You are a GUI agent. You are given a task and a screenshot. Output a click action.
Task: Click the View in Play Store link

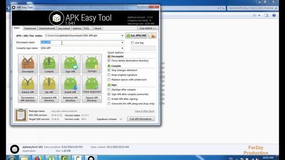click(x=144, y=111)
